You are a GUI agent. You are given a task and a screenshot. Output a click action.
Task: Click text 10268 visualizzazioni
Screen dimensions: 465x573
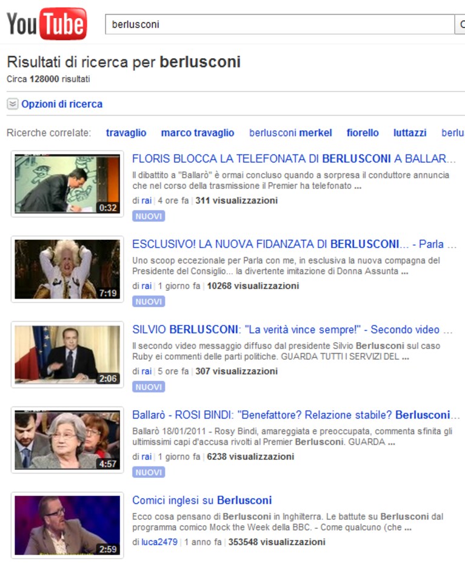click(253, 286)
